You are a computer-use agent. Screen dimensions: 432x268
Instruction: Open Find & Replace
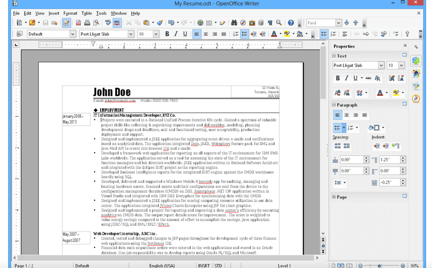tap(234, 22)
